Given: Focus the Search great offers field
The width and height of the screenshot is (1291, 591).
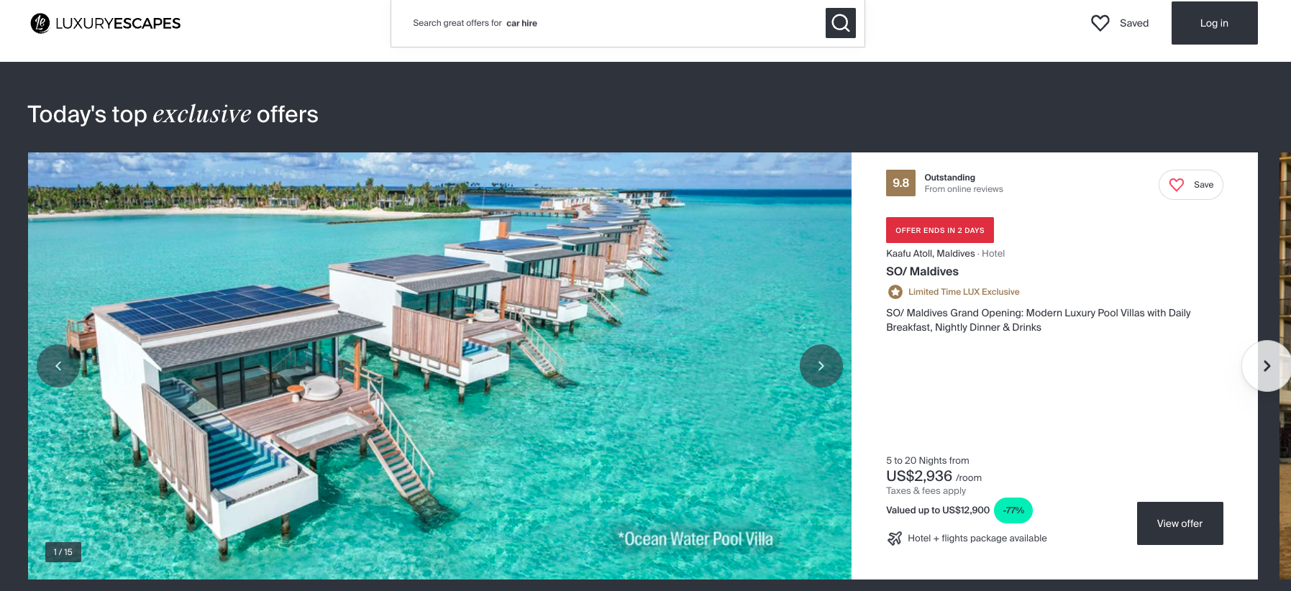Looking at the screenshot, I should [x=608, y=23].
